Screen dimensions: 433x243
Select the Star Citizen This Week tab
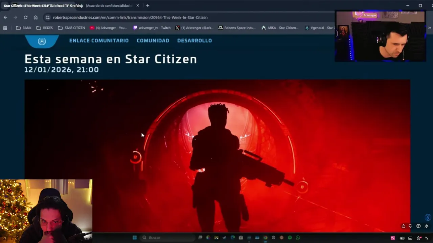(x=42, y=5)
